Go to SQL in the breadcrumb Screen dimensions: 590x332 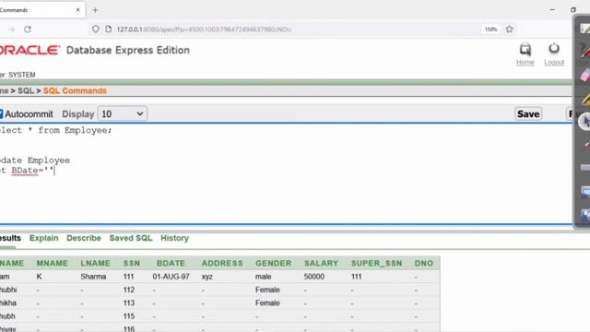[26, 90]
